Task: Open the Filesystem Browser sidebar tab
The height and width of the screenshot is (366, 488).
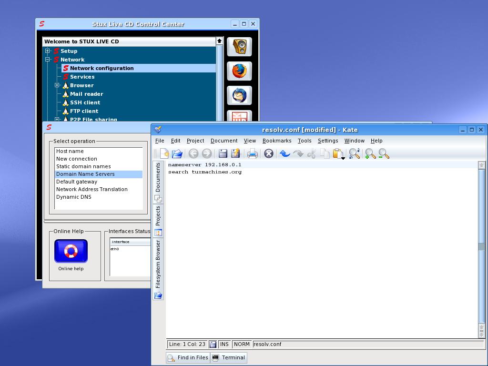Action: tap(158, 269)
